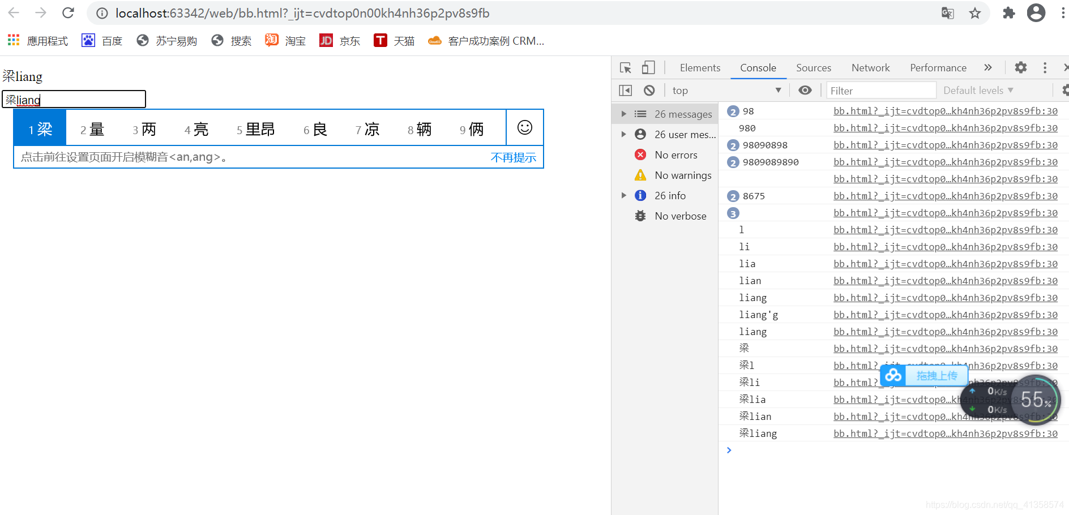Toggle the console sidebar icon
Viewport: 1069px width, 515px height.
coord(626,91)
